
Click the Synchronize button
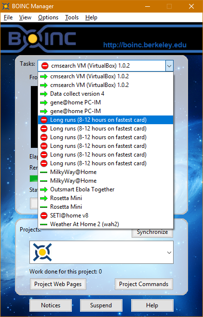pyautogui.click(x=152, y=232)
